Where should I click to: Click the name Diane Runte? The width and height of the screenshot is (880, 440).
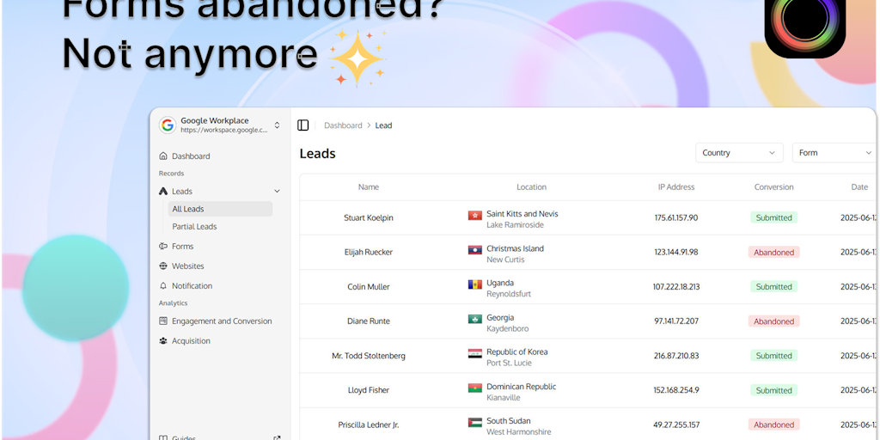(369, 321)
